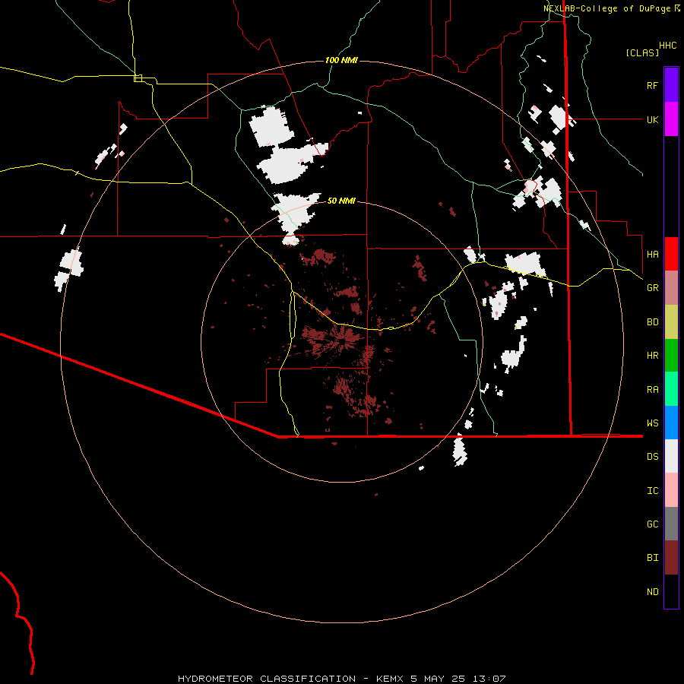Click the Hydrometeor Classification KEMX title caption

341,679
